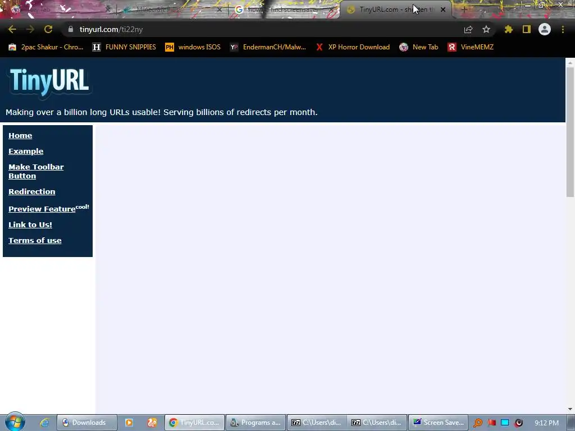Open the EndermanCH/Malw... bookmark
The image size is (575, 431).
[x=268, y=47]
